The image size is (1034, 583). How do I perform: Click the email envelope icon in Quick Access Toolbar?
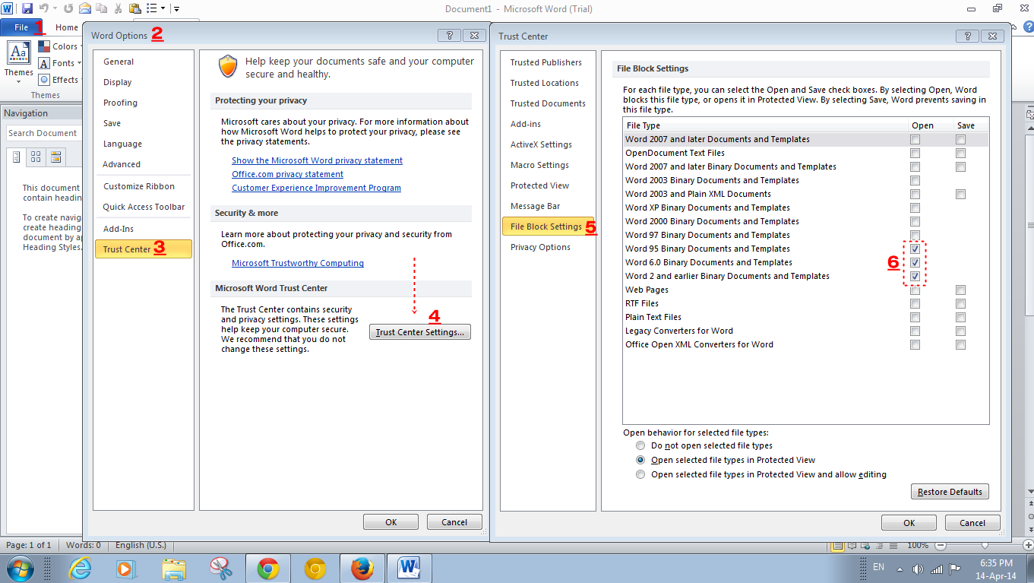coord(85,8)
